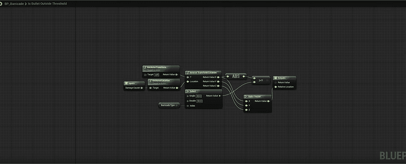The height and width of the screenshot is (164, 406).
Task: Click the top input pin of >= node
Action: [x=255, y=79]
